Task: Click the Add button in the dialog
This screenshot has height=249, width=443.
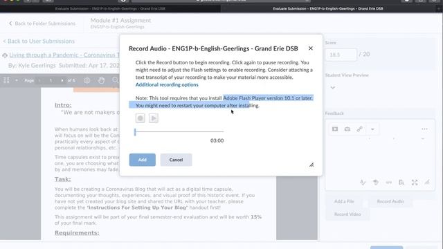Action: pyautogui.click(x=143, y=160)
